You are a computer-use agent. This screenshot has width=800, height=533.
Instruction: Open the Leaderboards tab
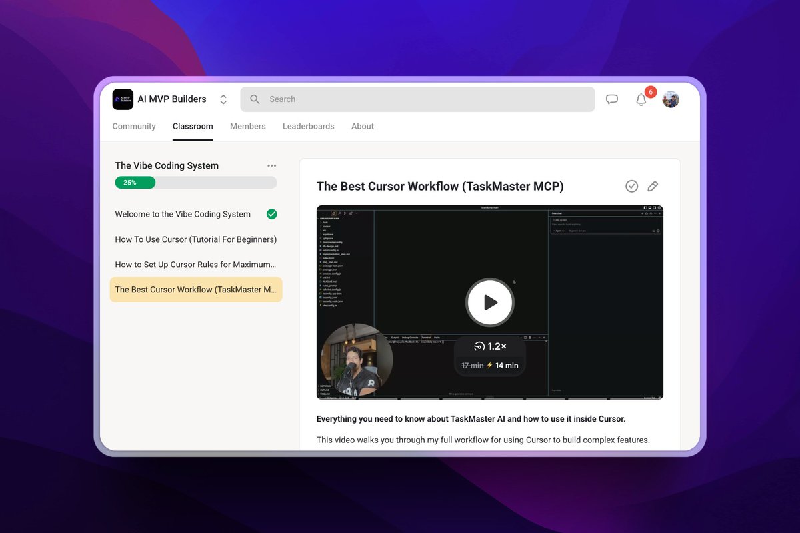(x=309, y=126)
